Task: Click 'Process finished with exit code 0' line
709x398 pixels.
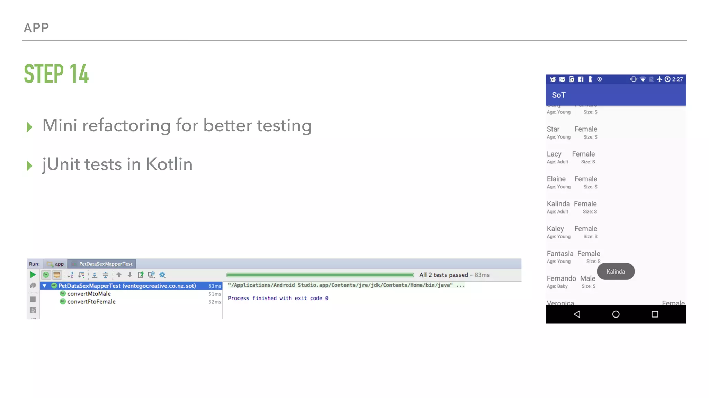Action: click(278, 298)
